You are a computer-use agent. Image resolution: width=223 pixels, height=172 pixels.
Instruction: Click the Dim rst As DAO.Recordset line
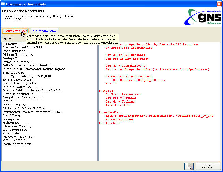[127, 59]
